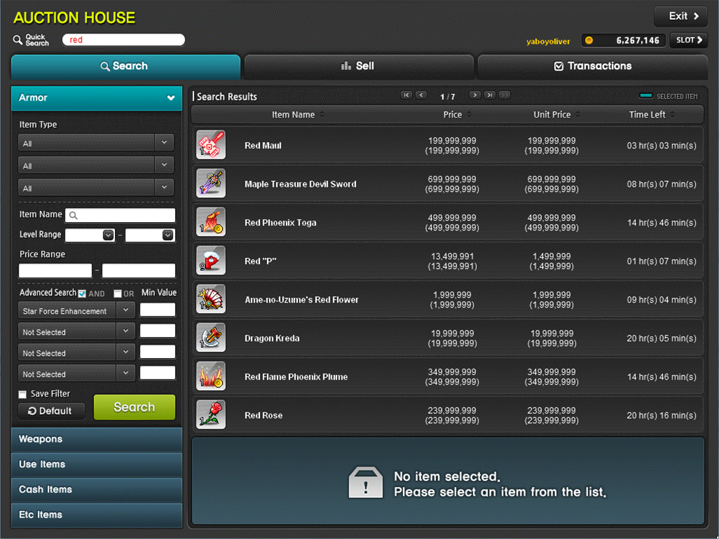The width and height of the screenshot is (719, 539).
Task: Click the Dragon Kreda item icon
Action: coord(211,338)
